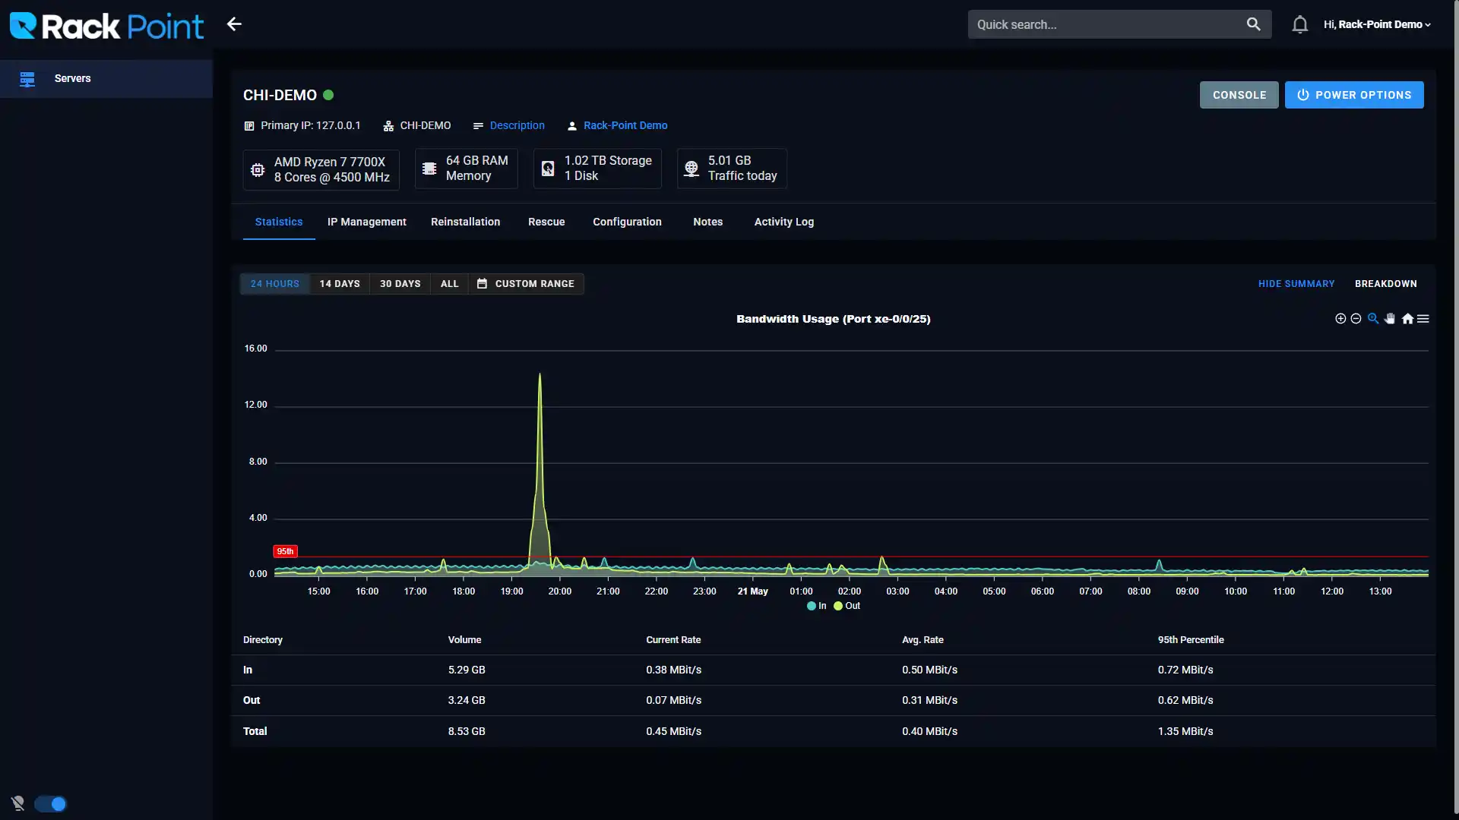Screen dimensions: 1459x820
Task: Click the Breakdown button
Action: [1386, 284]
